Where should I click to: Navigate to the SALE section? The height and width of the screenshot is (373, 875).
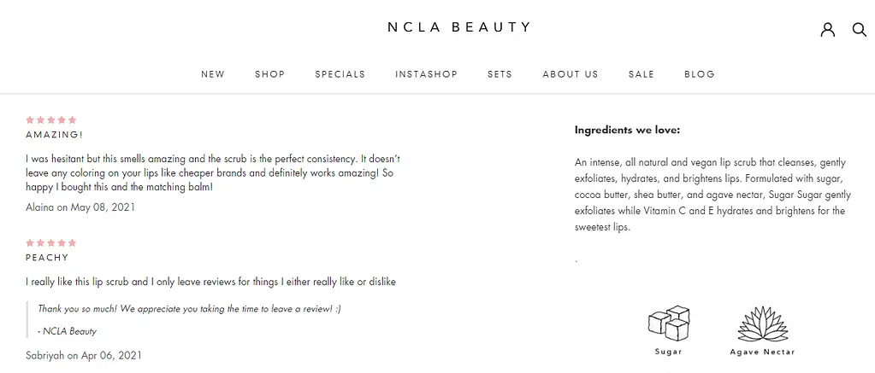[641, 74]
